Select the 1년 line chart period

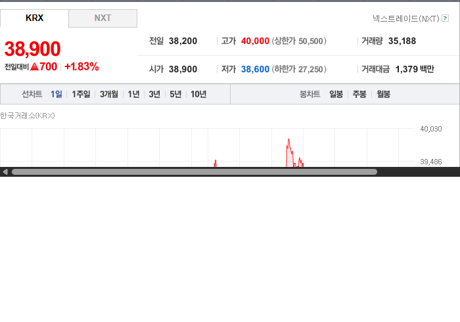pyautogui.click(x=133, y=94)
